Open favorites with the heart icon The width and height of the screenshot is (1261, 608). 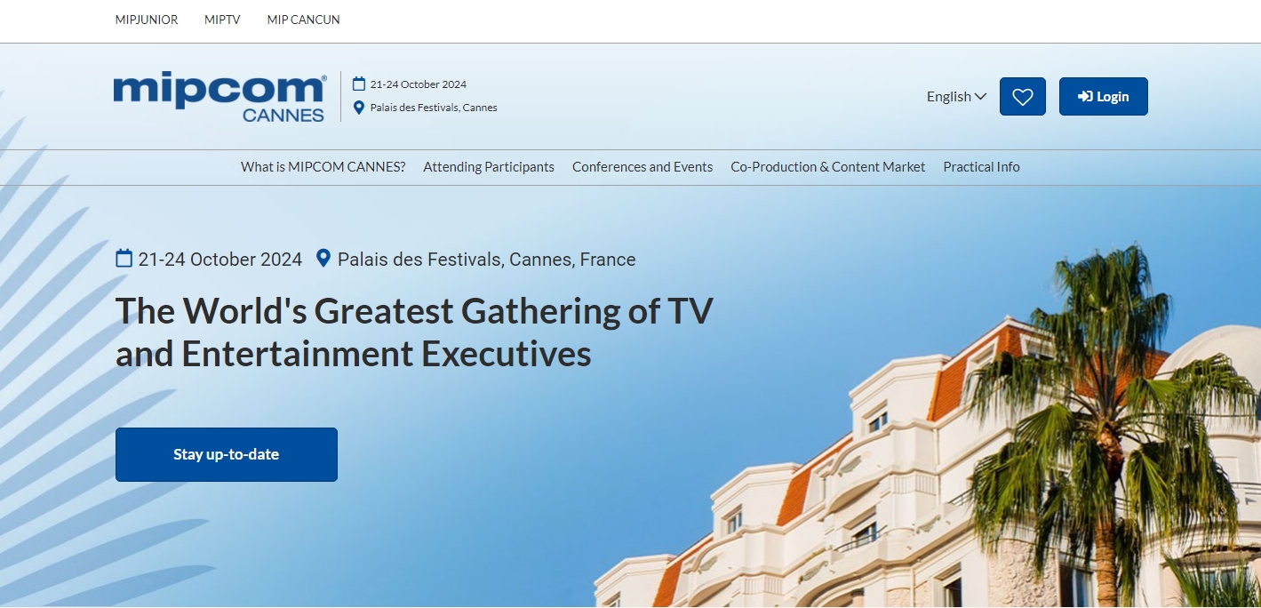[1022, 97]
